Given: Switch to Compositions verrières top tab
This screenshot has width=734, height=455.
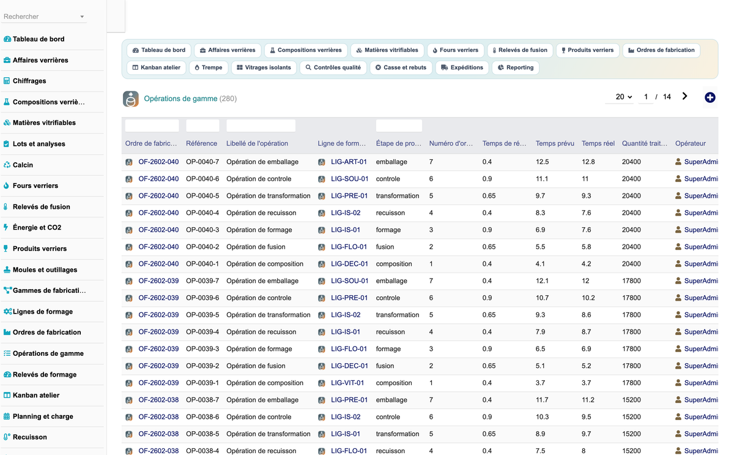Looking at the screenshot, I should (x=306, y=50).
